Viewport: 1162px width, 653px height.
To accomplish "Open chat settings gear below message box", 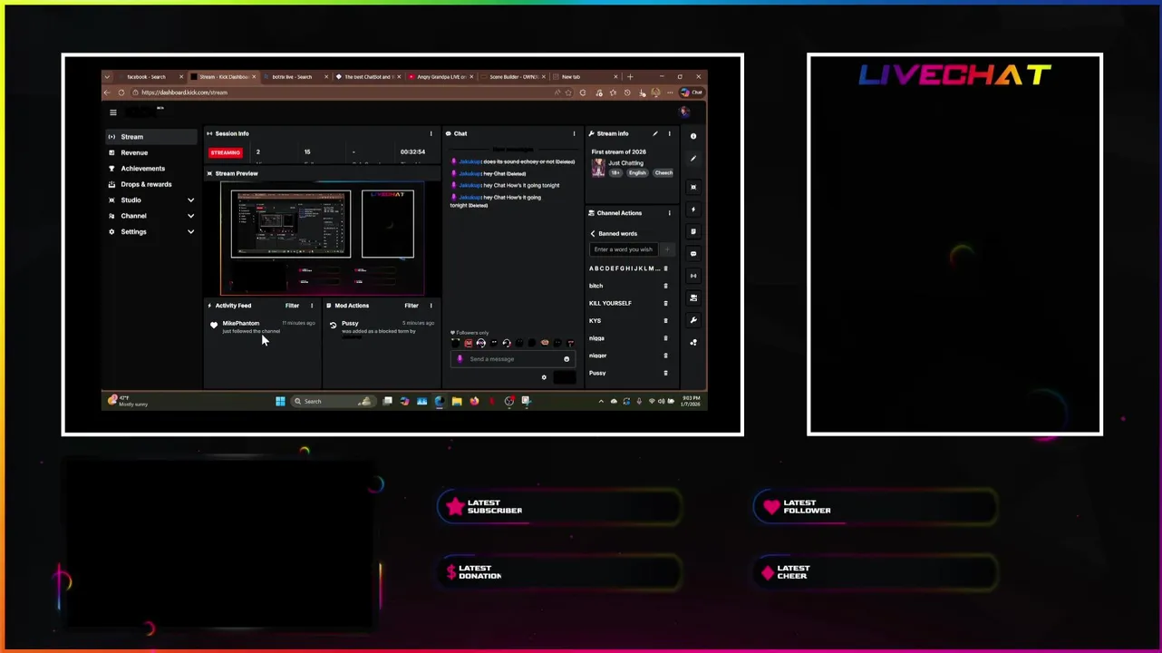I will 544,377.
